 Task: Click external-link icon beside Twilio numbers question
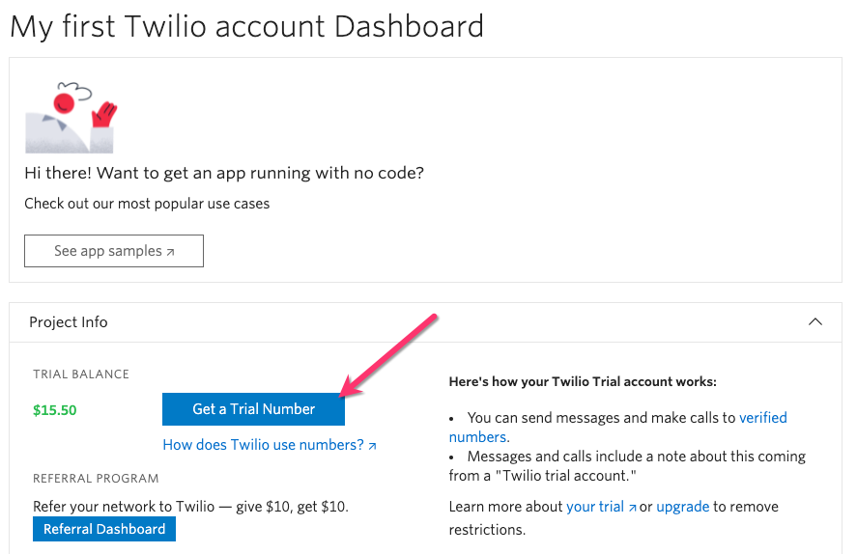pos(372,446)
